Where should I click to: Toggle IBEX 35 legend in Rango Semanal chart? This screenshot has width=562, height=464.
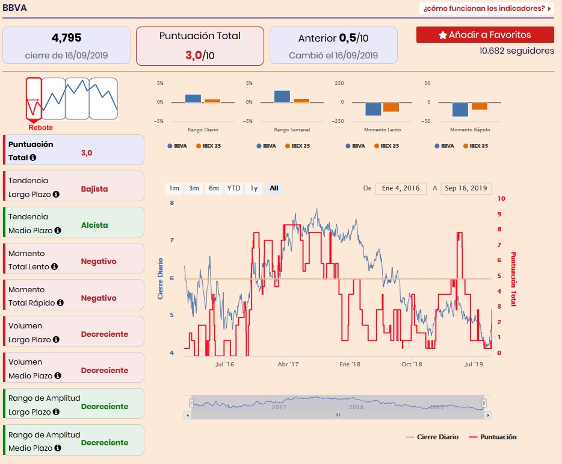tap(297, 146)
